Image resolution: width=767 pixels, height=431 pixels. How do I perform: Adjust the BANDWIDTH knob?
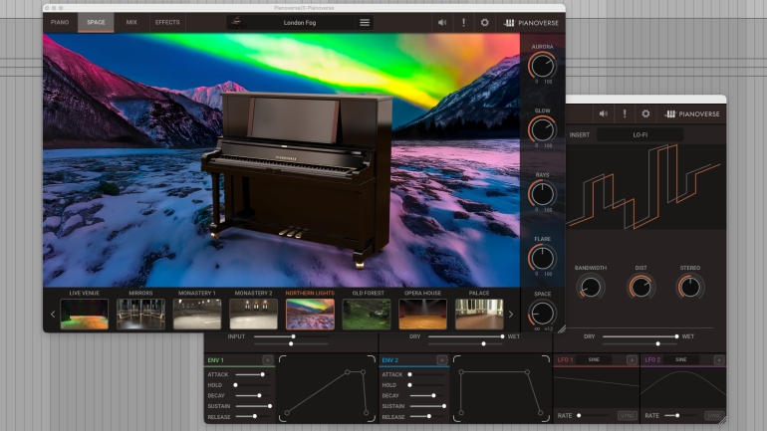(x=591, y=287)
